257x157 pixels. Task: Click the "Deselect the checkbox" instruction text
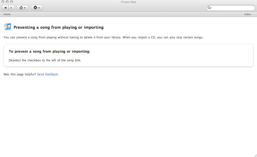coord(45,60)
